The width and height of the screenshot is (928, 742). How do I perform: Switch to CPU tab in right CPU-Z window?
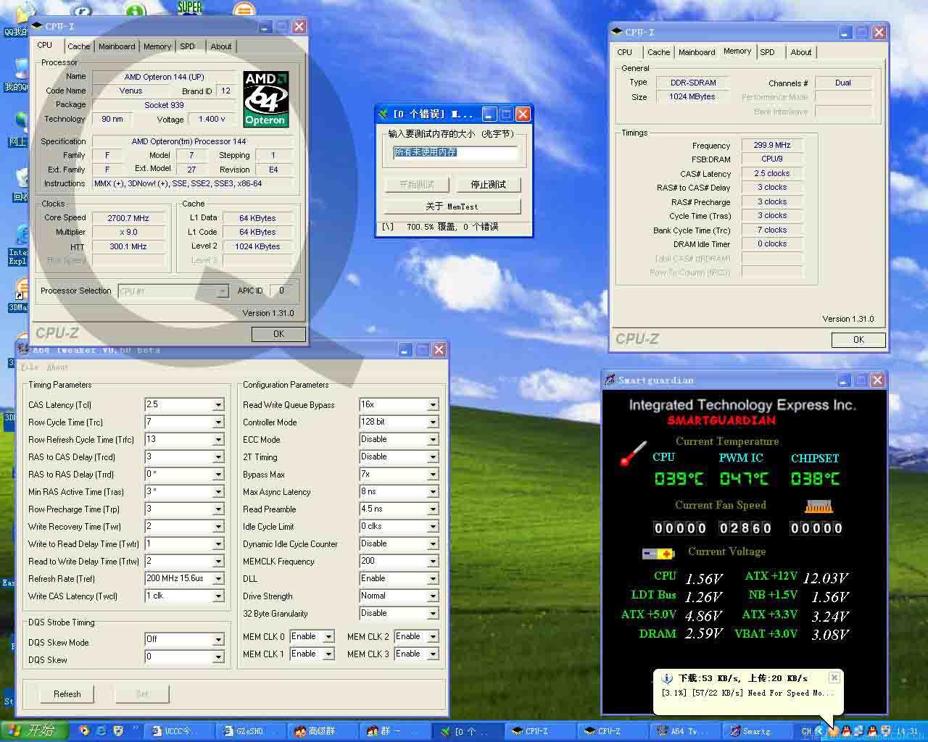click(625, 52)
